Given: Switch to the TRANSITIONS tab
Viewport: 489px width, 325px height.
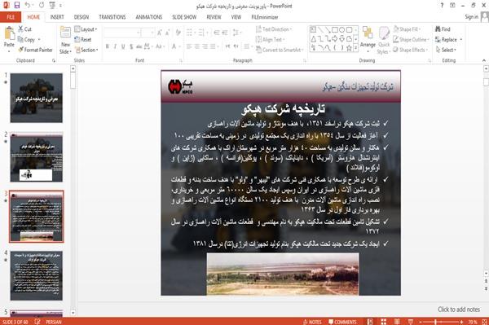Looking at the screenshot, I should (x=112, y=17).
